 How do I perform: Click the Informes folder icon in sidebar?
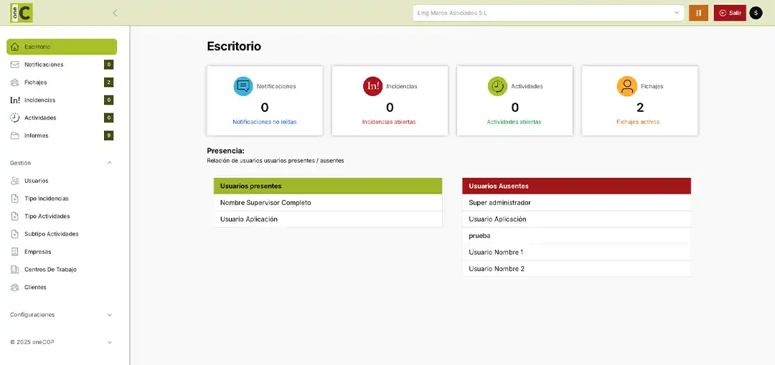pyautogui.click(x=15, y=136)
